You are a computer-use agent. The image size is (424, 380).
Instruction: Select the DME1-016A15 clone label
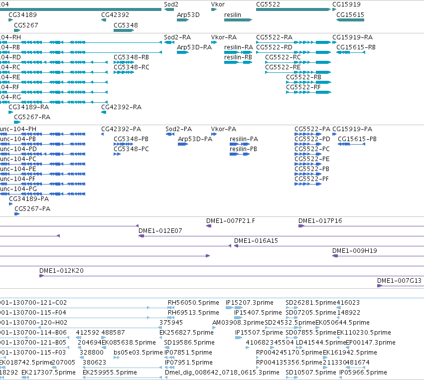[x=256, y=240]
